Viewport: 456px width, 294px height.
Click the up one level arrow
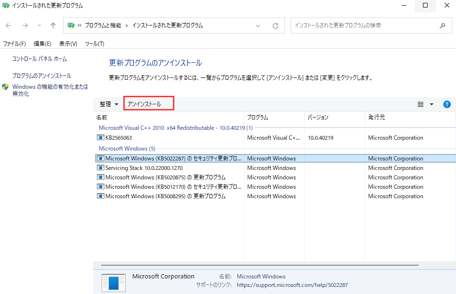(x=52, y=25)
